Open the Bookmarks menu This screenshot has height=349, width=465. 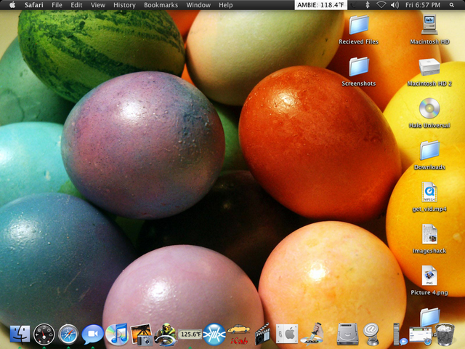161,5
